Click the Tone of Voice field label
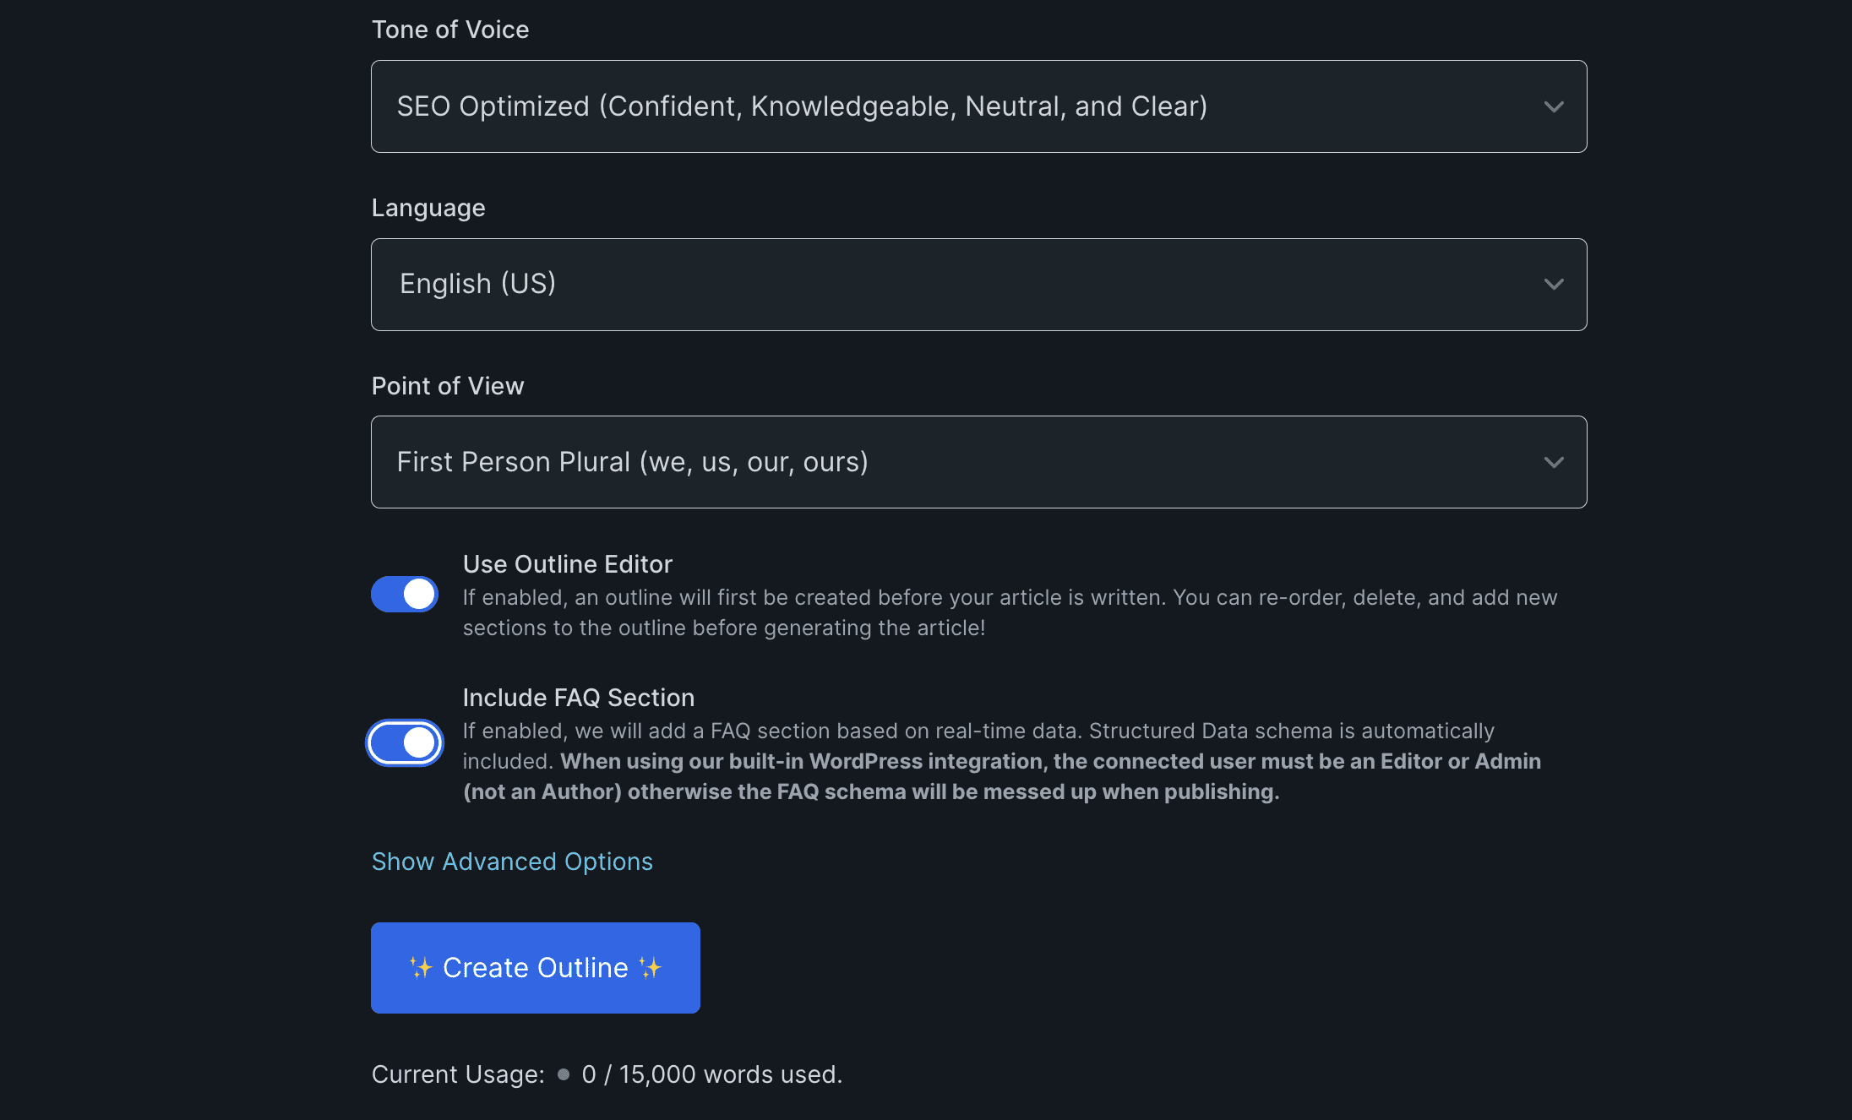Image resolution: width=1852 pixels, height=1120 pixels. pyautogui.click(x=450, y=30)
